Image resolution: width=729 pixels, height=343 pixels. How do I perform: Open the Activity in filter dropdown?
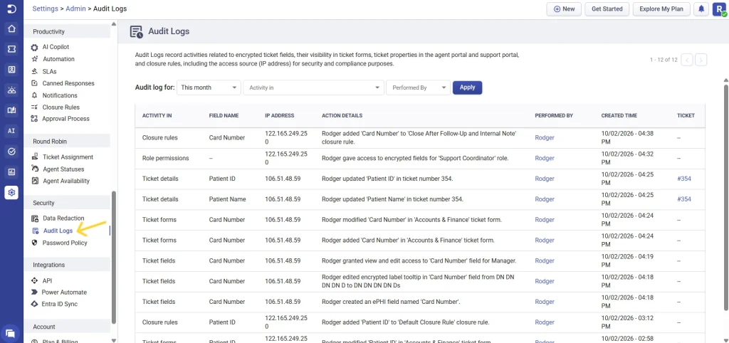pyautogui.click(x=314, y=88)
